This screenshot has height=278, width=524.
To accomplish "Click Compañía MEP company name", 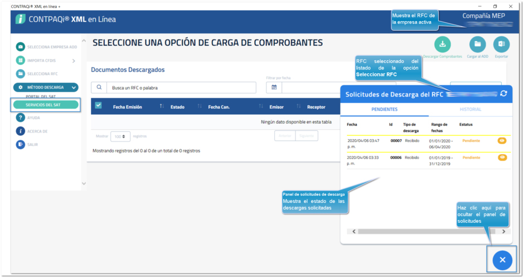I will (x=483, y=16).
